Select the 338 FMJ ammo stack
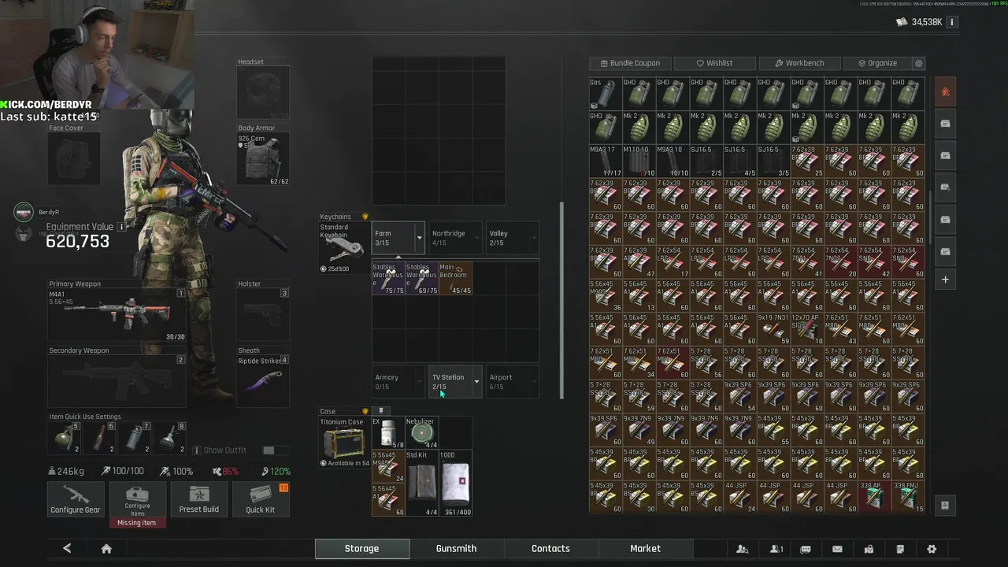 [x=909, y=498]
